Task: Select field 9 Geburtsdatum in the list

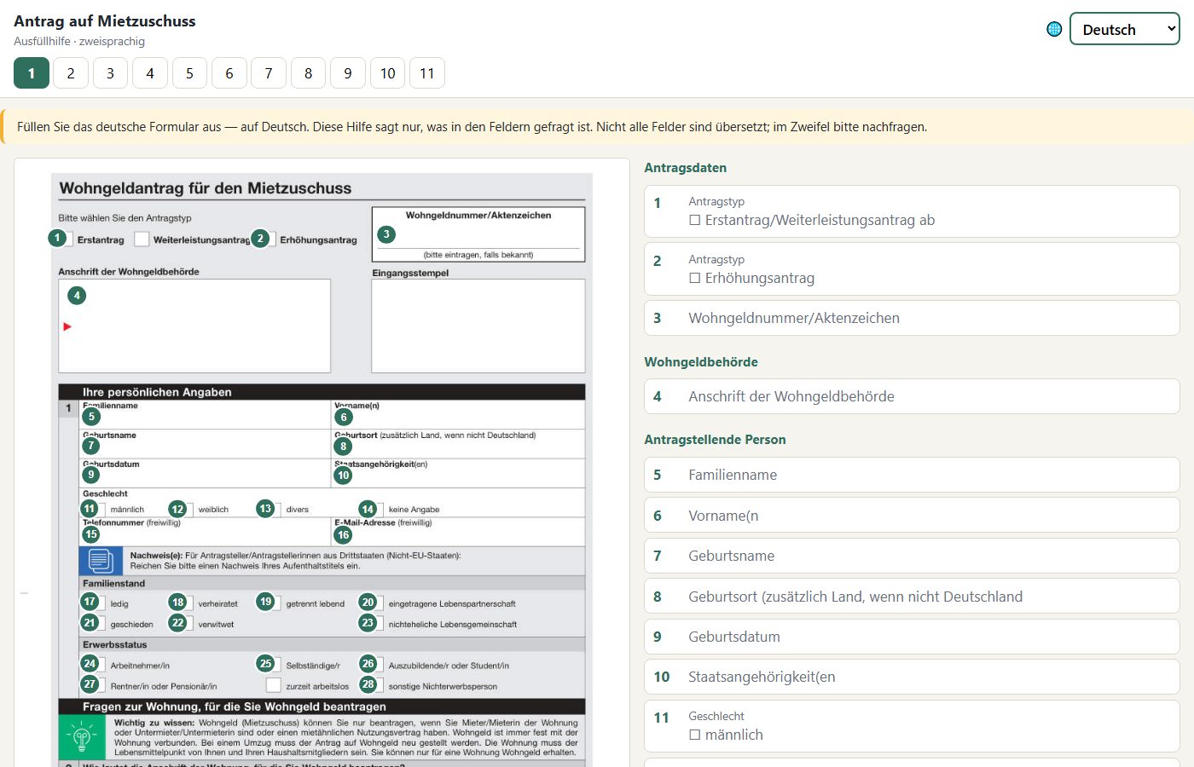Action: (912, 637)
